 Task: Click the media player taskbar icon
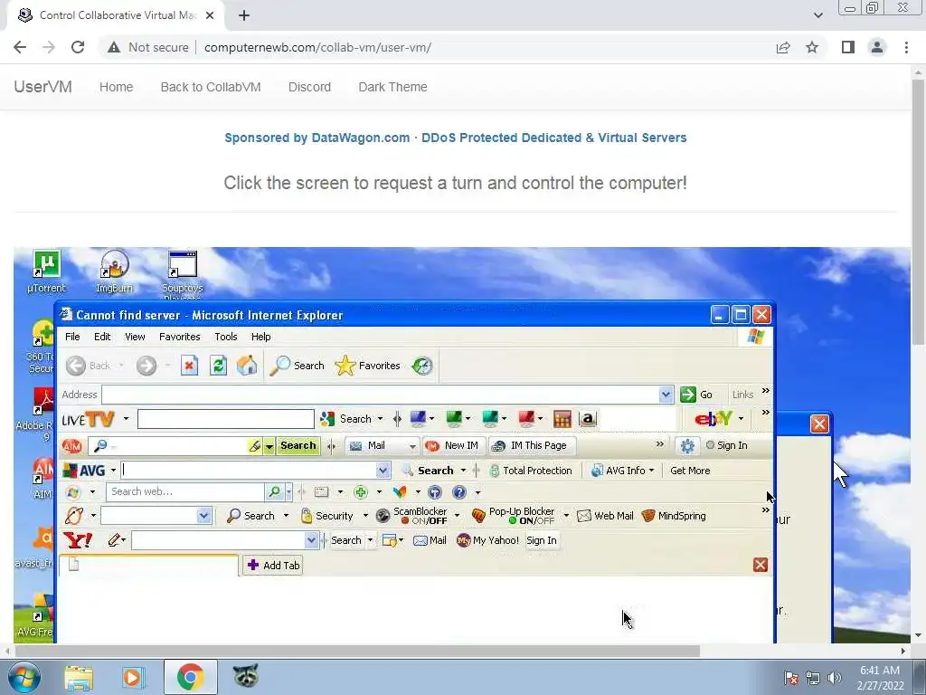(134, 677)
